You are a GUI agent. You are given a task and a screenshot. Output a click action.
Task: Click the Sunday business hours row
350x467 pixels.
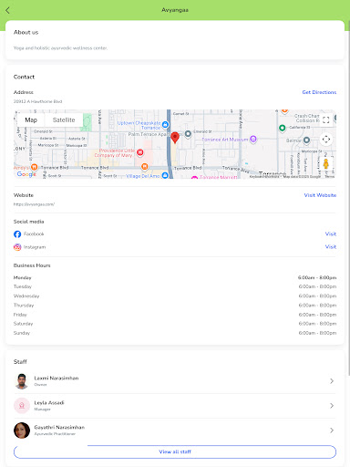point(175,333)
